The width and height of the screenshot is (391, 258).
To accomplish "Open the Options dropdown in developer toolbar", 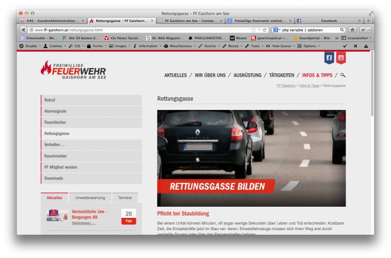I will click(x=308, y=46).
